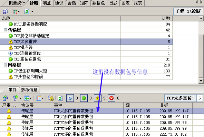Click scrollbar down arrow in diagnosis list
This screenshot has height=137, width=204.
coord(201,81)
